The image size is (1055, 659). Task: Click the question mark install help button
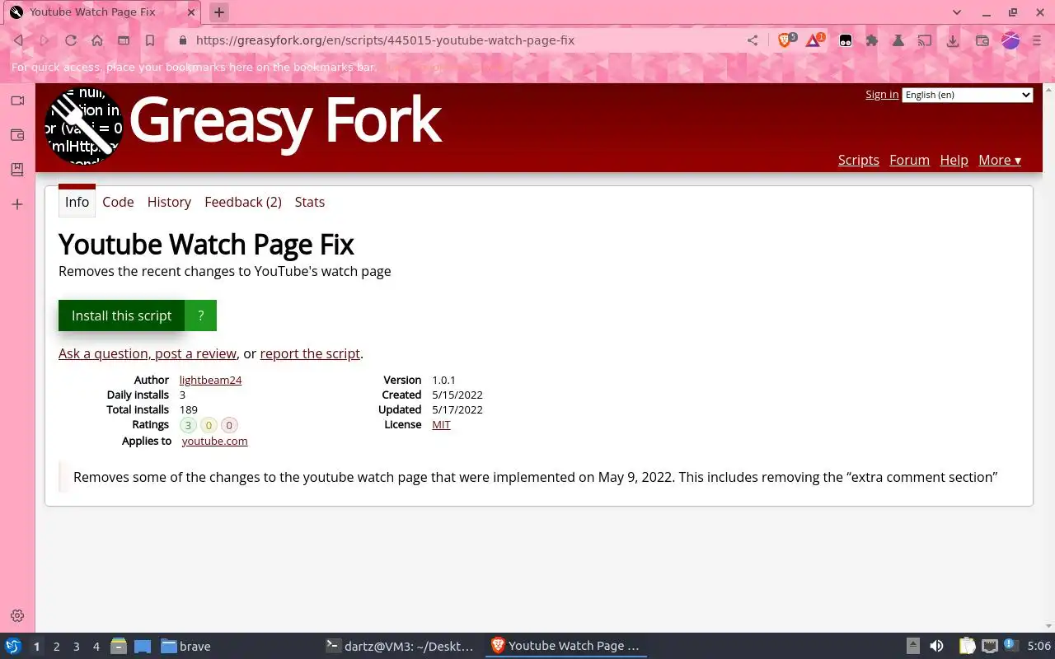coord(200,315)
